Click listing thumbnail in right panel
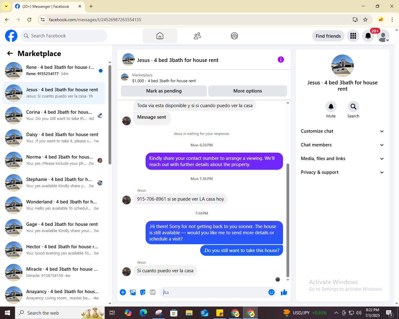399x319 pixels. [x=343, y=66]
